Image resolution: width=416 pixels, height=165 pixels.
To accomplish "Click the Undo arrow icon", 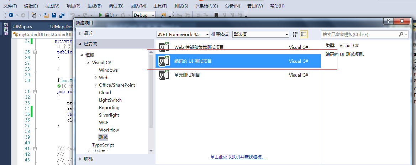I will (73, 15).
